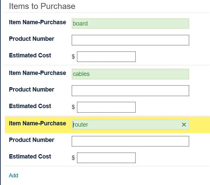Click into the item name field containing "router"
This screenshot has height=185, width=210.
(125, 125)
